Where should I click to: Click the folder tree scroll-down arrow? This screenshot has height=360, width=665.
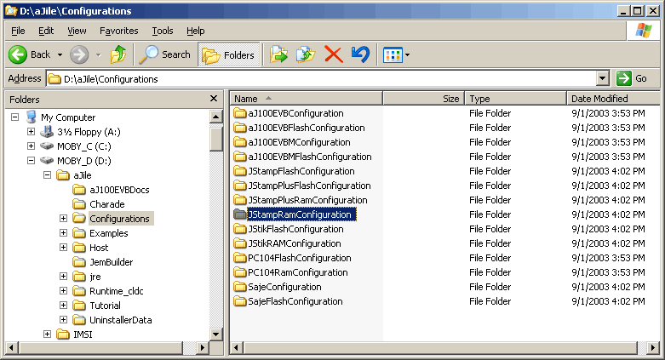coord(216,334)
